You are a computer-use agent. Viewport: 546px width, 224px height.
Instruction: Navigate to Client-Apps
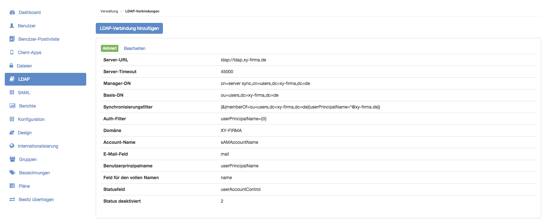click(30, 52)
